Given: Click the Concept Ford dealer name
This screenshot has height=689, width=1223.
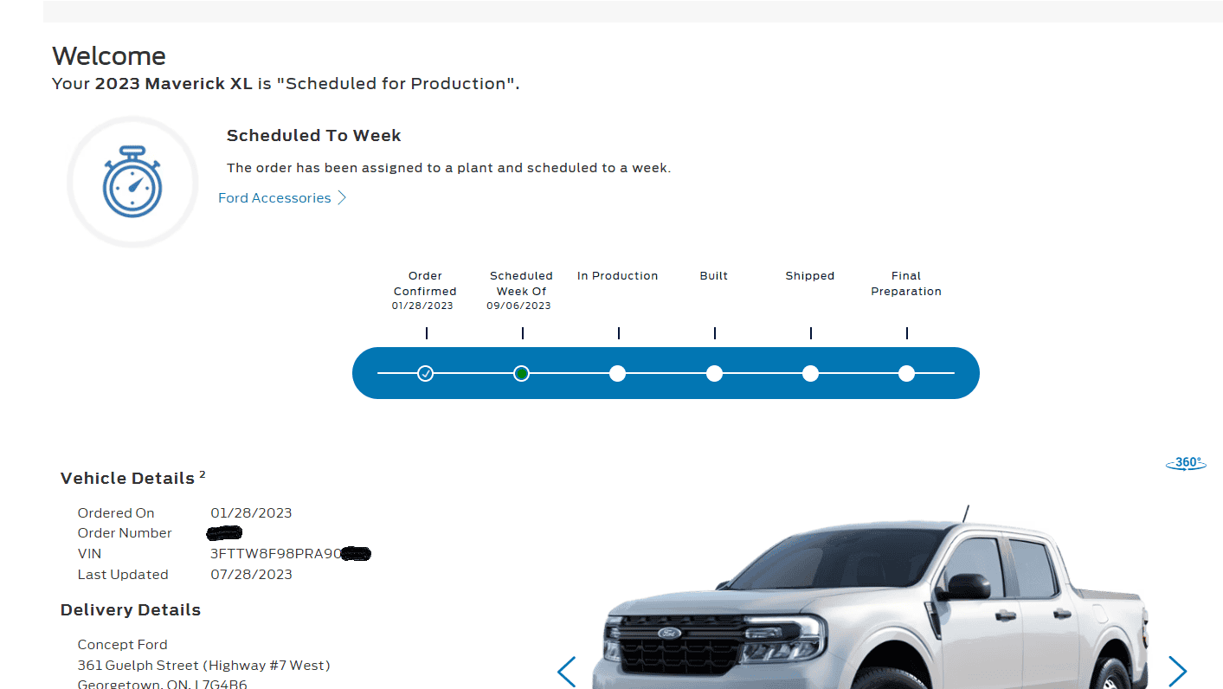Looking at the screenshot, I should pyautogui.click(x=123, y=645).
